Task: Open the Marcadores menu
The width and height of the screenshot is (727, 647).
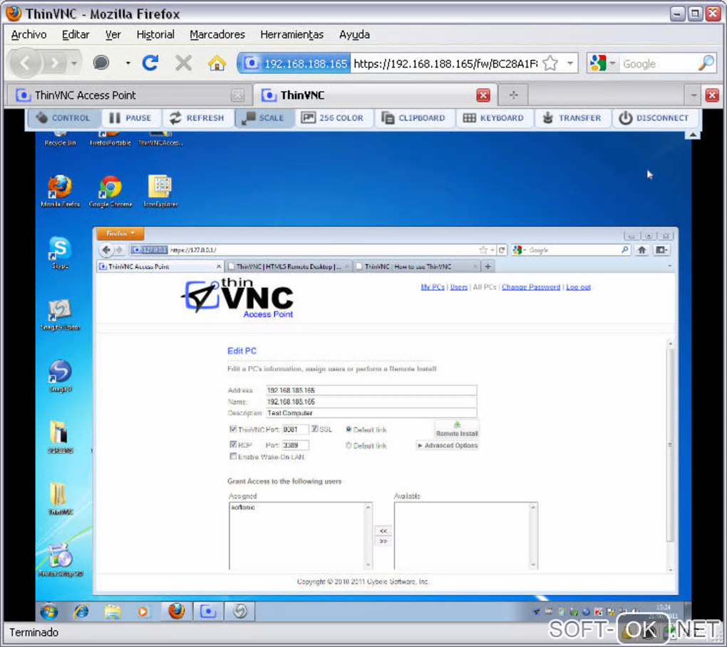Action: [217, 35]
